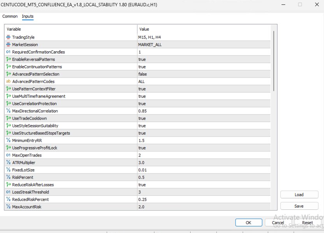Switch to the Common tab
The image size is (324, 233).
[10, 16]
